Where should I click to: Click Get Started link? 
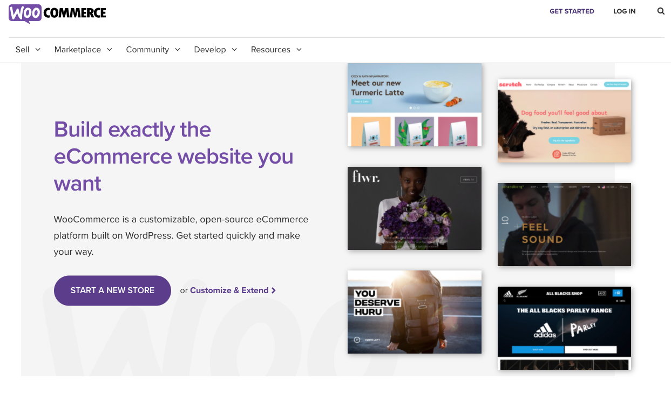coord(572,11)
